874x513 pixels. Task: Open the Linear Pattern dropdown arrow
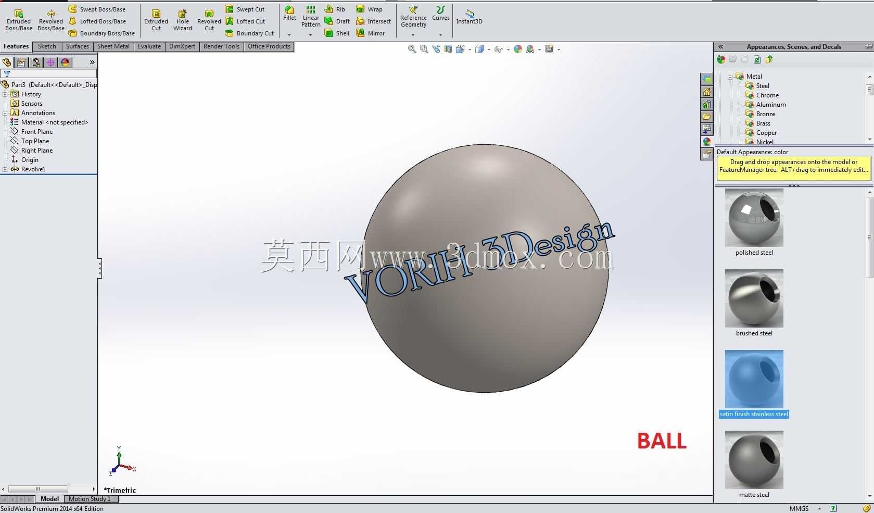(310, 35)
